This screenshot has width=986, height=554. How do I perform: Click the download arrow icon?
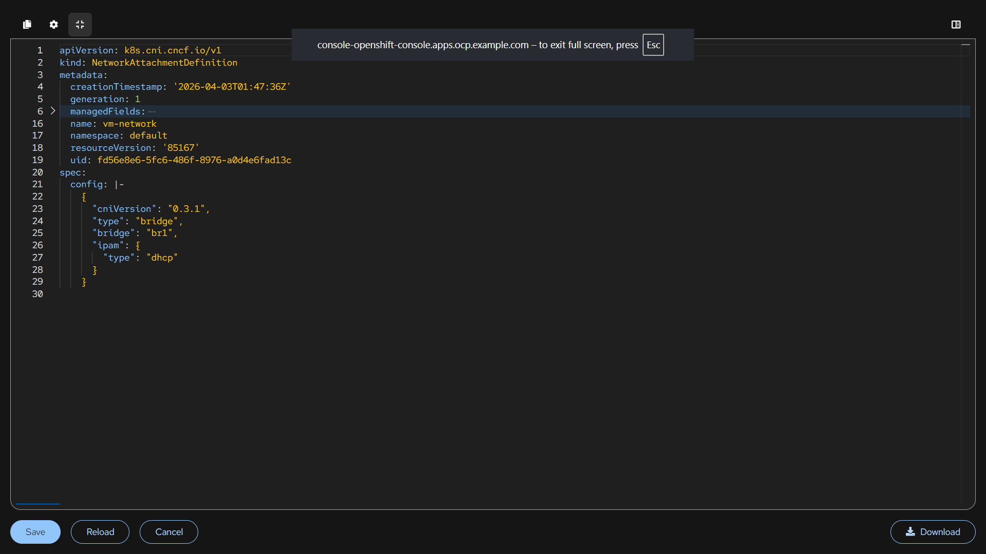[x=910, y=531]
